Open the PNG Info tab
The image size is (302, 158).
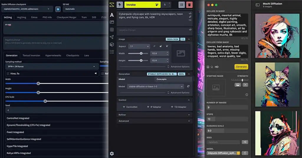(x=47, y=17)
